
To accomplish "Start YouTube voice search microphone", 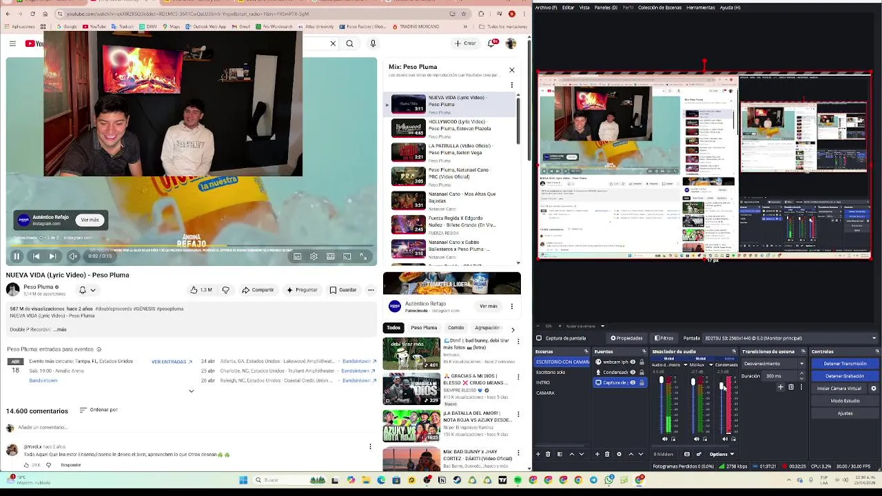I will tap(373, 44).
